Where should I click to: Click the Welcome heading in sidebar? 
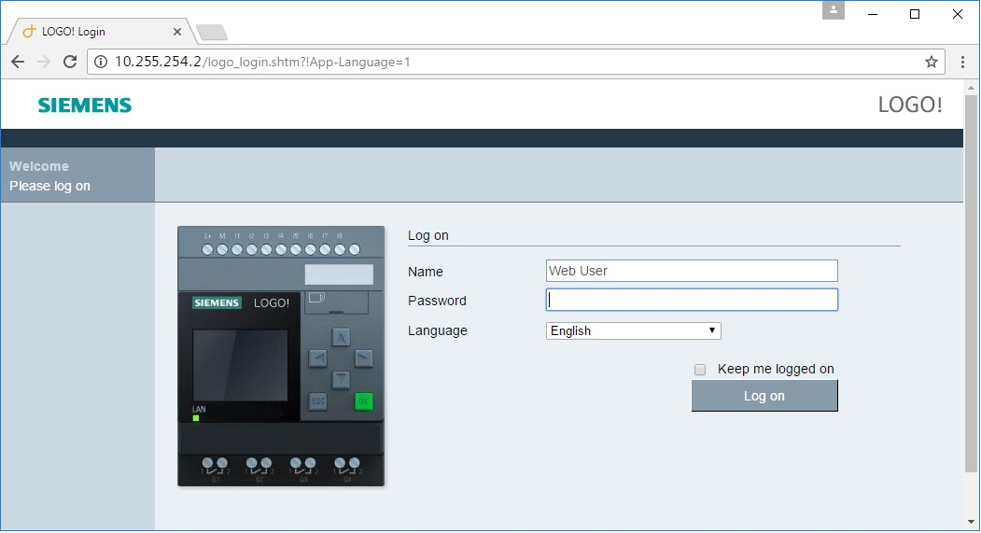click(39, 166)
